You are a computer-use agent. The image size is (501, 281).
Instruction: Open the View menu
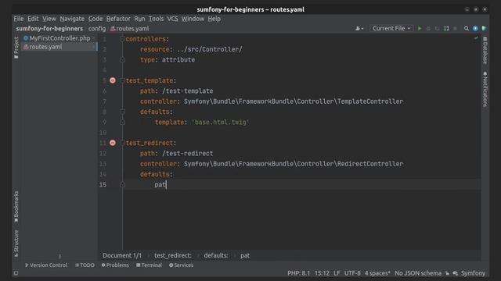coord(49,19)
